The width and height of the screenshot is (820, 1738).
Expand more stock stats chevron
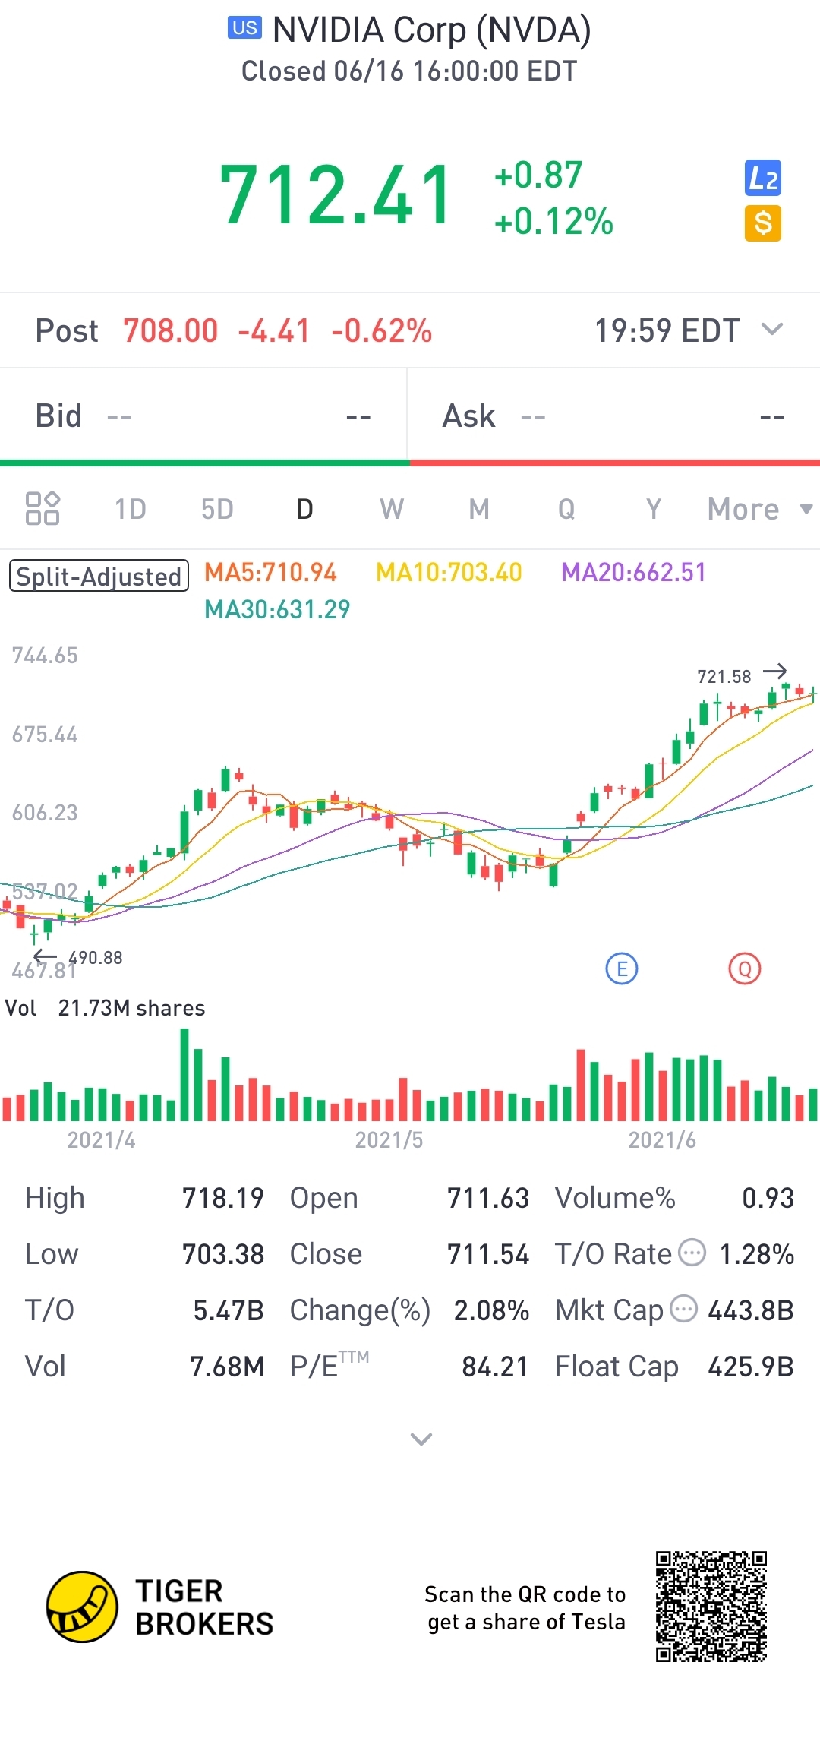coord(421,1439)
